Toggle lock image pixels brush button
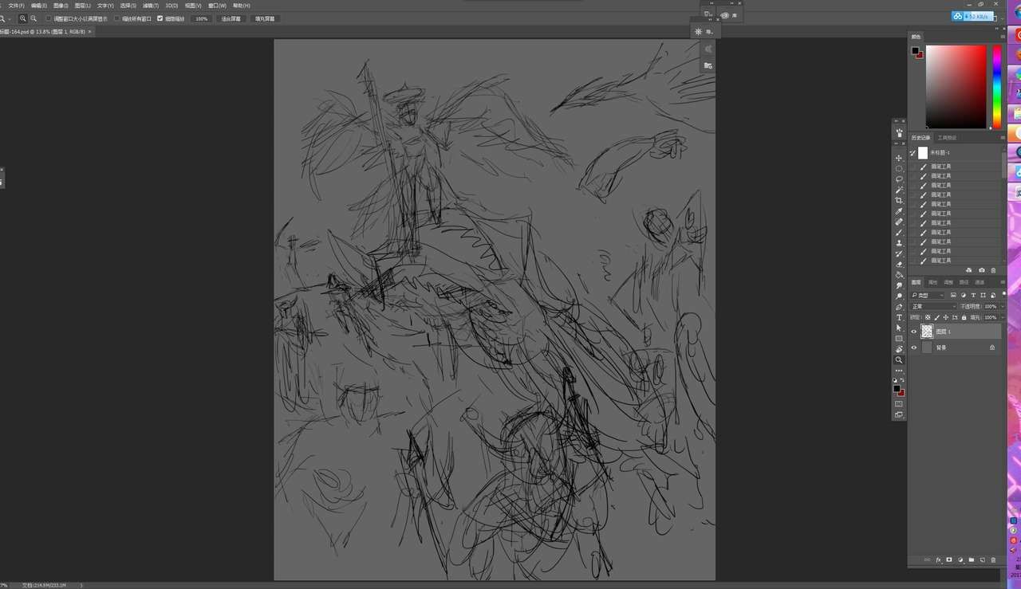The image size is (1021, 589). pyautogui.click(x=936, y=317)
